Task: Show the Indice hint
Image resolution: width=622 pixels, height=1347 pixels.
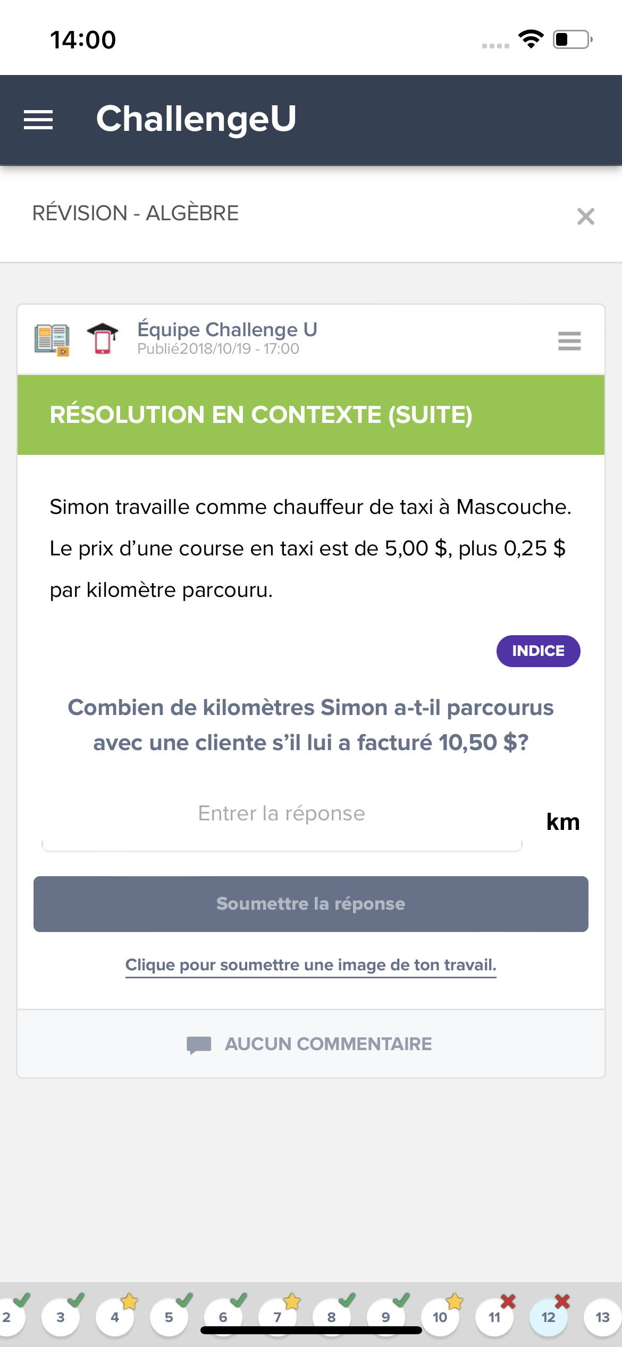Action: [538, 651]
